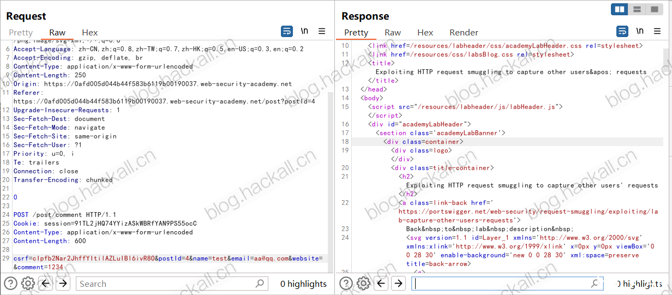Click the Content-Length: 600 line
The width and height of the screenshot is (672, 295).
pyautogui.click(x=50, y=241)
